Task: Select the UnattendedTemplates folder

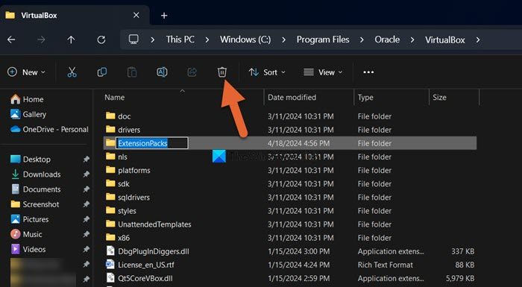Action: tap(290, 224)
